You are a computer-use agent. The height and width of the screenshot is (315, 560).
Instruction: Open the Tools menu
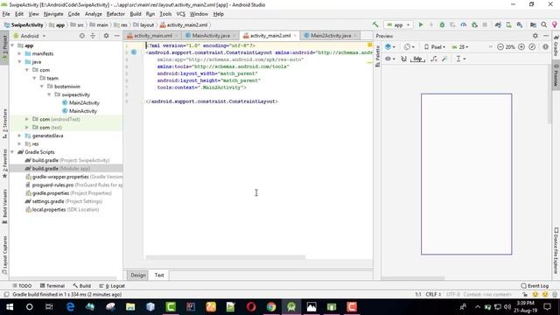[x=165, y=14]
